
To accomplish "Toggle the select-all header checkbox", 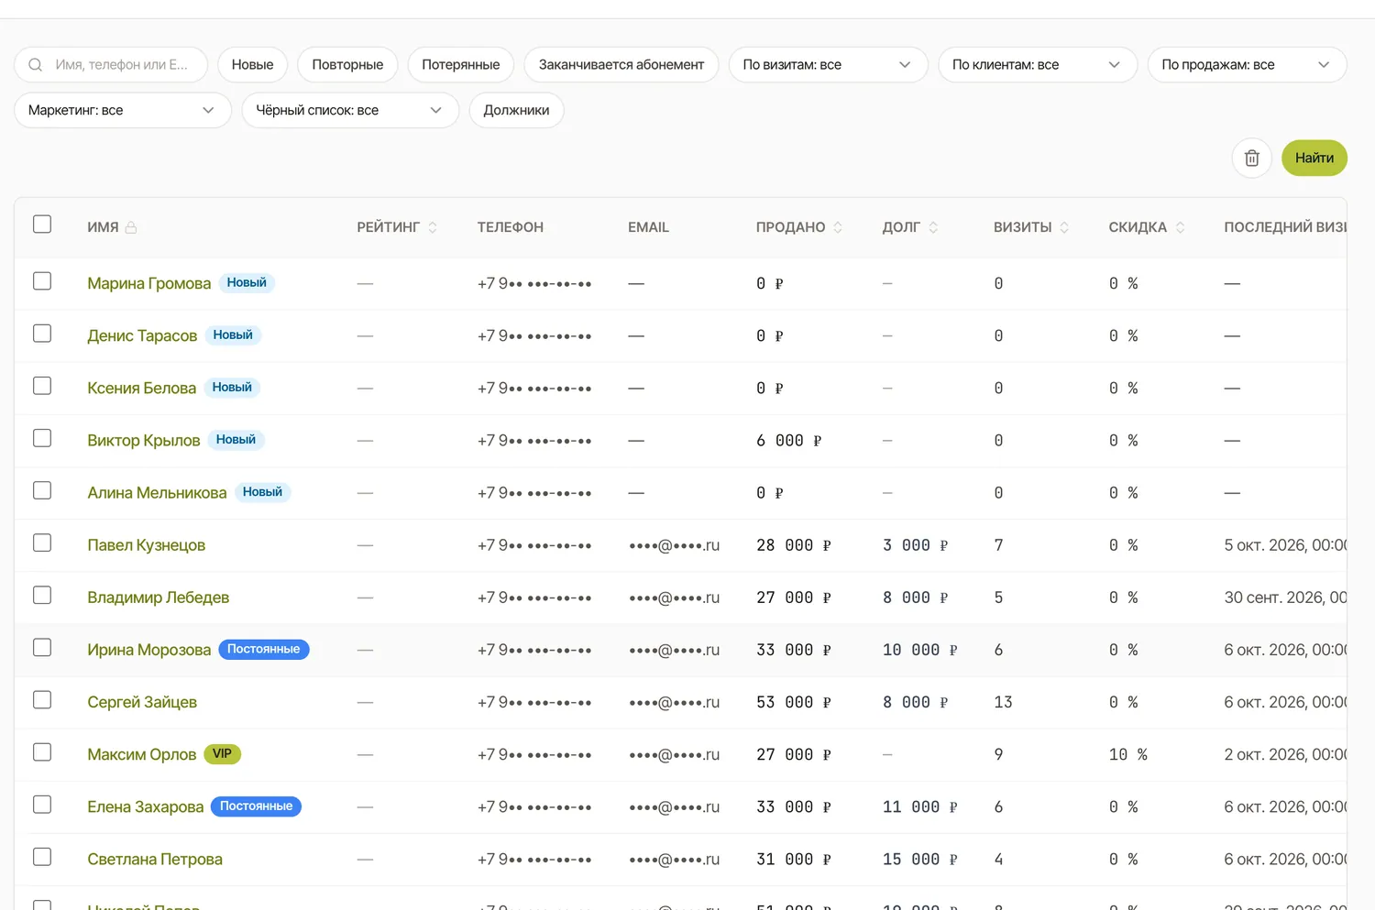I will point(42,225).
